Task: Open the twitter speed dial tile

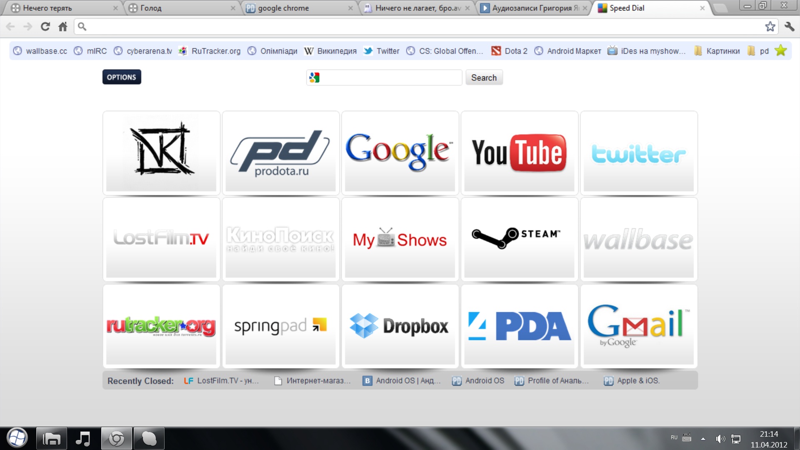Action: [x=639, y=152]
